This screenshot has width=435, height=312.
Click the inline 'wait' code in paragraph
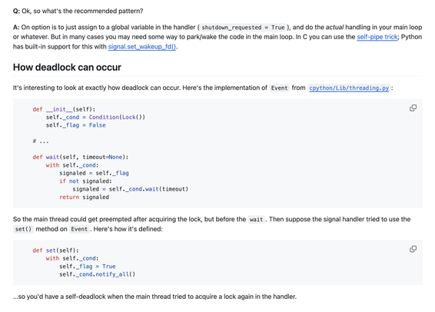(256, 219)
